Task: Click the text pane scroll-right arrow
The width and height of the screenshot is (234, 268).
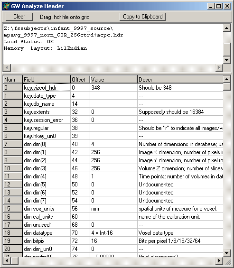Action: [219, 68]
